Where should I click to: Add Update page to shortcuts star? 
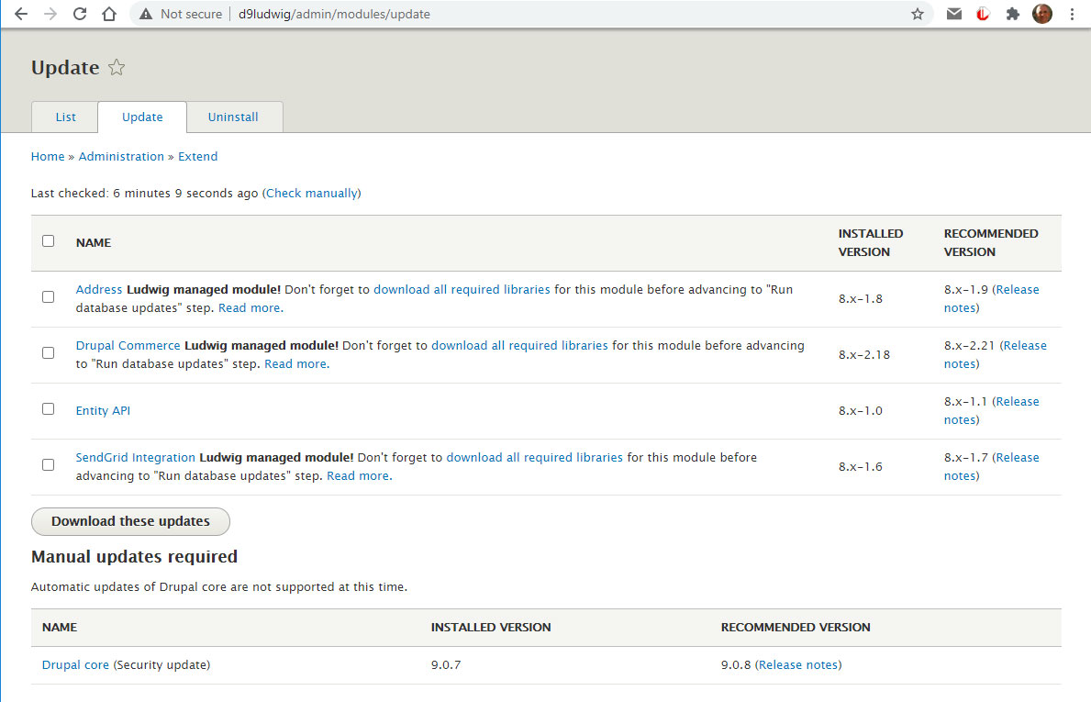click(x=117, y=68)
